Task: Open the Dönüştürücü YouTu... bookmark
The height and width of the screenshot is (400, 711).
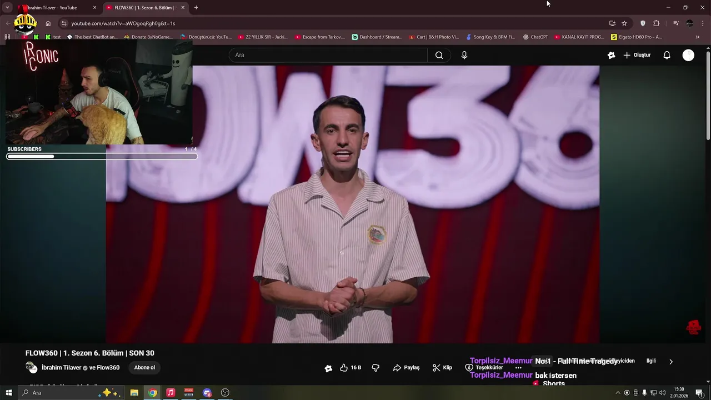Action: (206, 37)
